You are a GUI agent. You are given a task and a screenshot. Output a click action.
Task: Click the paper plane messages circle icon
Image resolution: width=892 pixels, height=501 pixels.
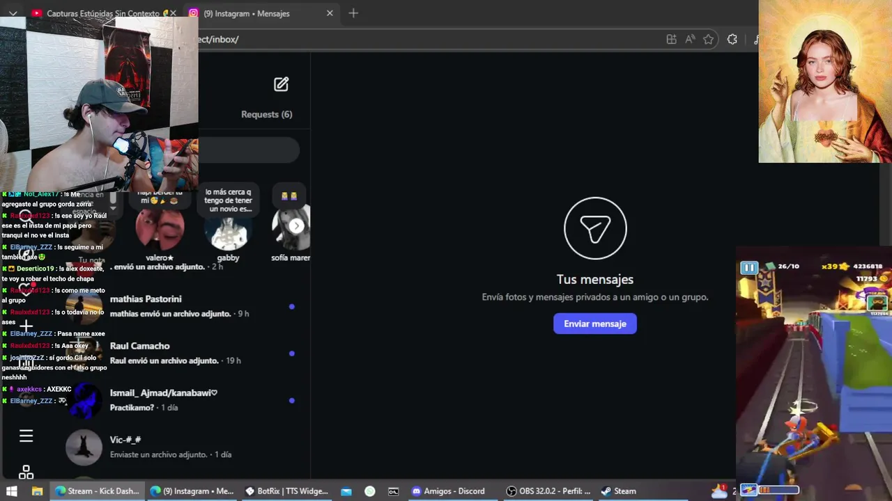click(595, 228)
